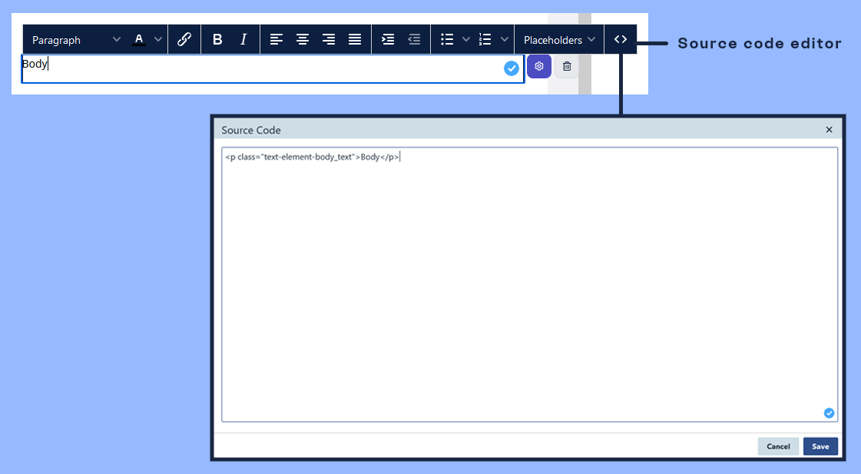
Task: Save the source code changes
Action: tap(820, 446)
